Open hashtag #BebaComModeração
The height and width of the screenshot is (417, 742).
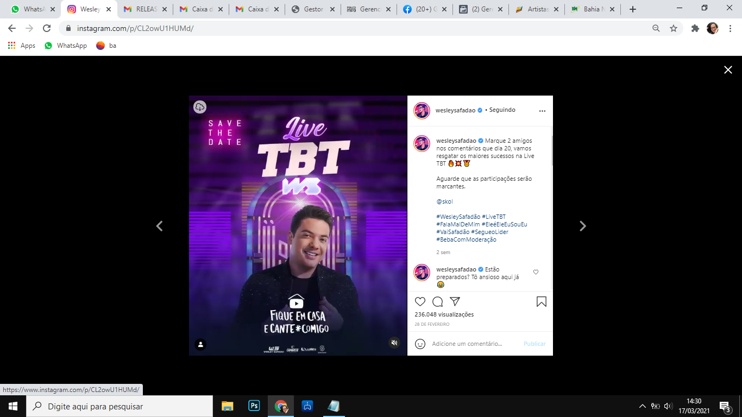coord(466,239)
